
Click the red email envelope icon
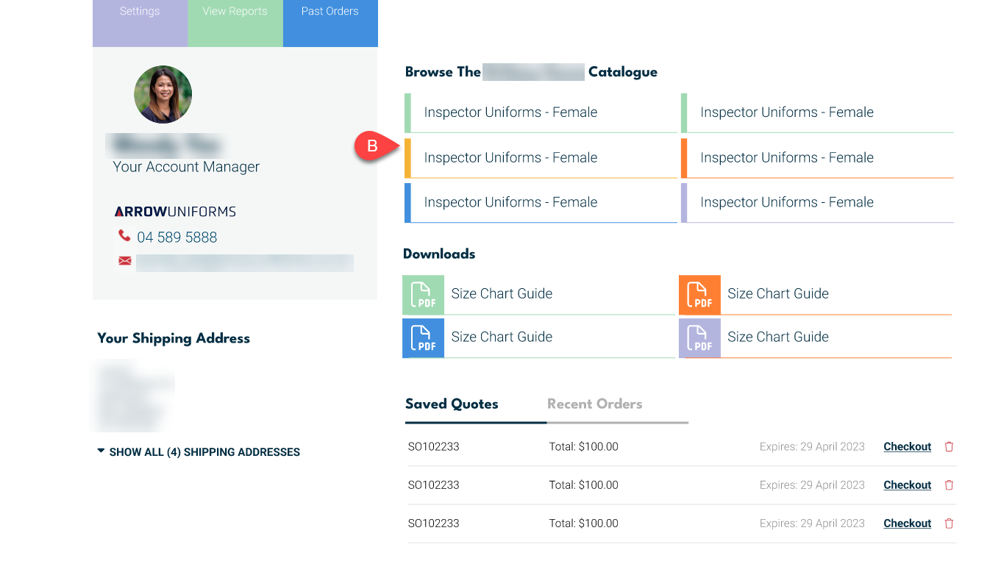[125, 261]
